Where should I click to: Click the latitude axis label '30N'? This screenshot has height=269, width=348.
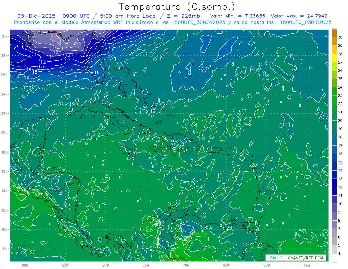[x=5, y=36]
